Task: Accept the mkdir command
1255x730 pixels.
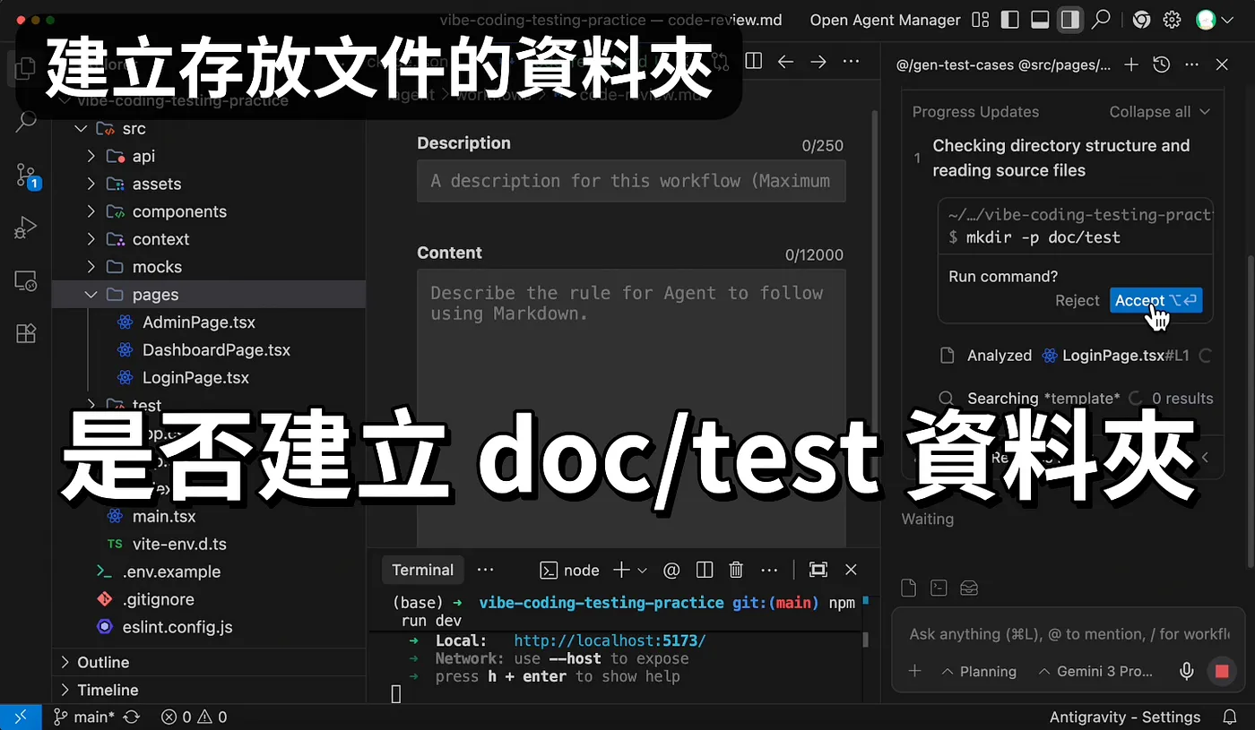Action: 1155,300
